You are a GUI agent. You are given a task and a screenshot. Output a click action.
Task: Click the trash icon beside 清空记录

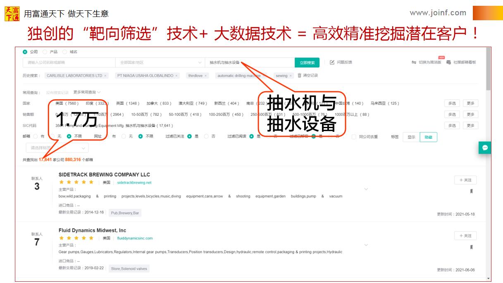(299, 76)
